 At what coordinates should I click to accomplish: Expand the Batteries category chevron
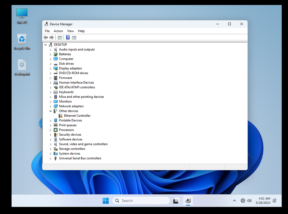(x=50, y=54)
